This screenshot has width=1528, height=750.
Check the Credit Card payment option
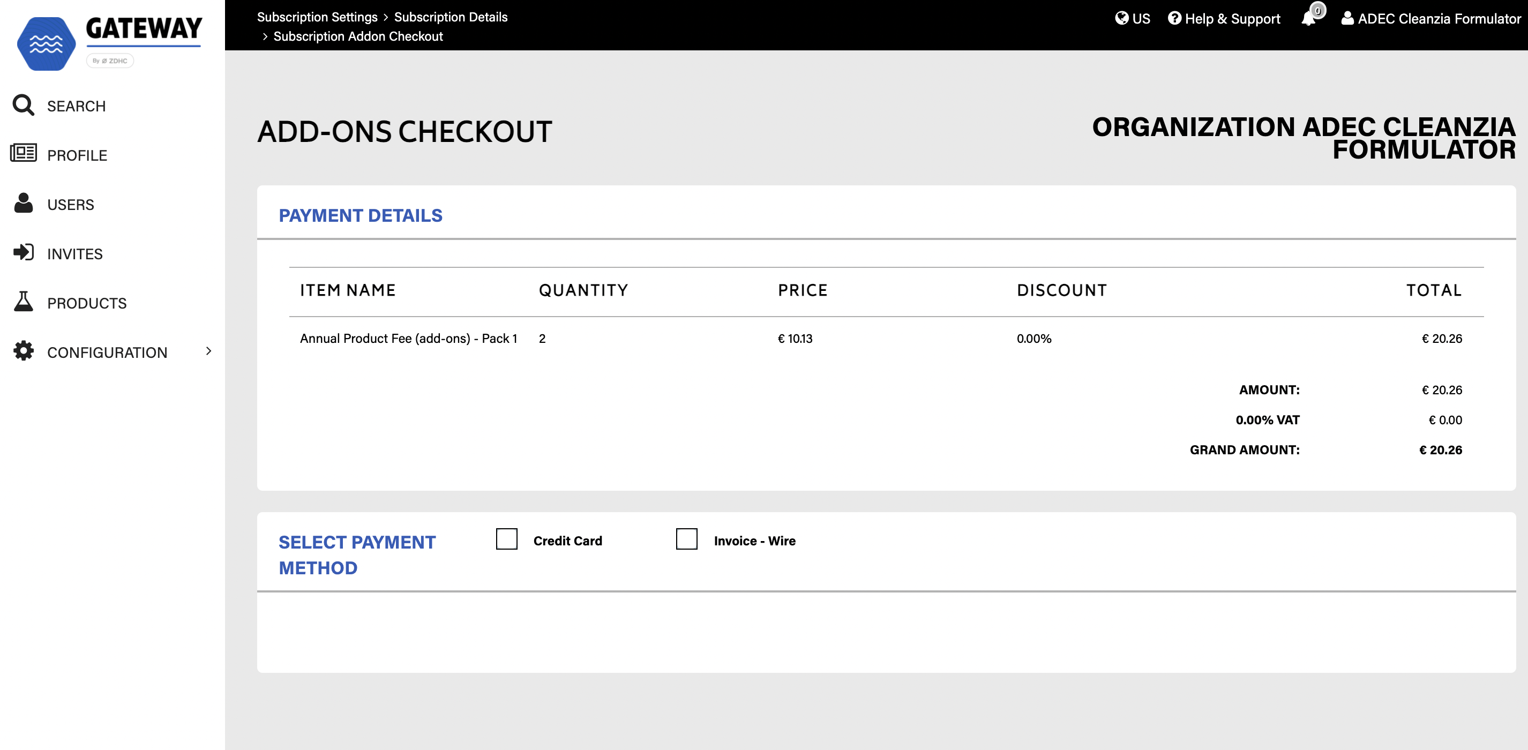(507, 539)
